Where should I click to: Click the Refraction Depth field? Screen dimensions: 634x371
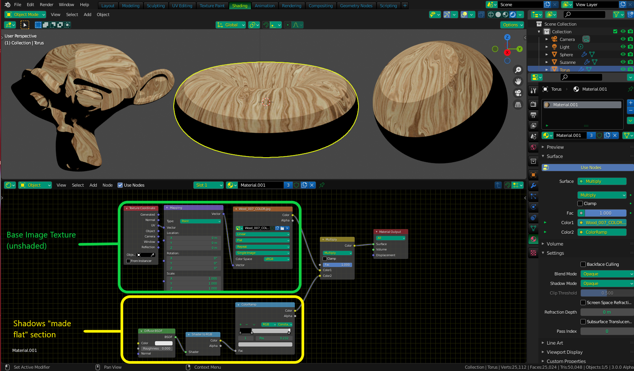pos(607,312)
